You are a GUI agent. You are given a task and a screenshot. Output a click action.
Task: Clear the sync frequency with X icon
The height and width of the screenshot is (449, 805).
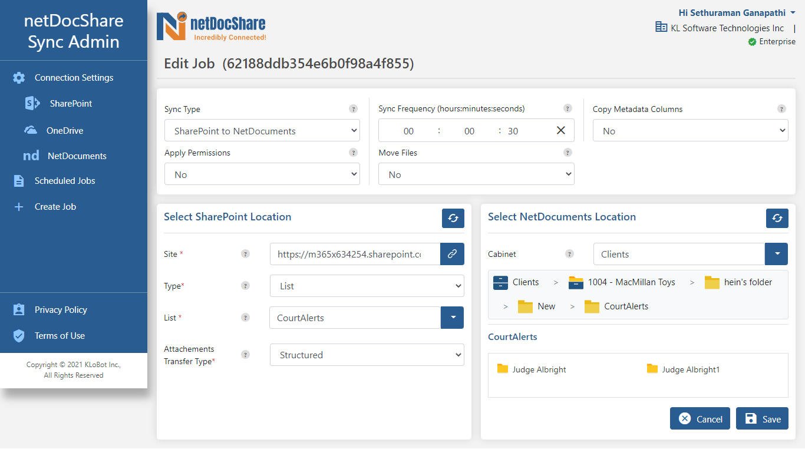point(560,131)
